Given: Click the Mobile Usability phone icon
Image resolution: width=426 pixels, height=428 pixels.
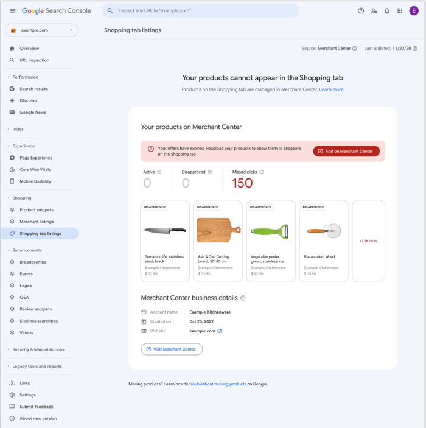Looking at the screenshot, I should click(x=12, y=181).
